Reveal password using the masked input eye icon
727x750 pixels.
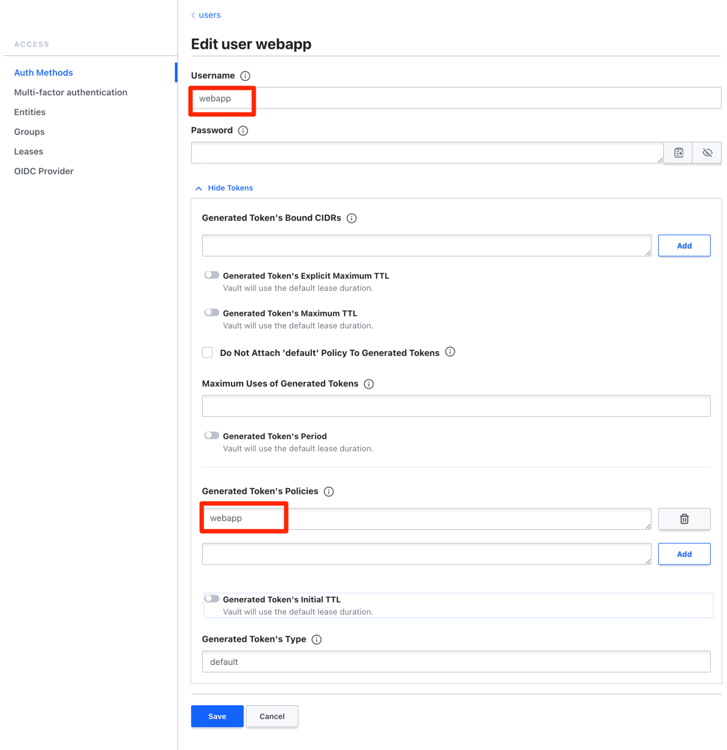pyautogui.click(x=706, y=152)
